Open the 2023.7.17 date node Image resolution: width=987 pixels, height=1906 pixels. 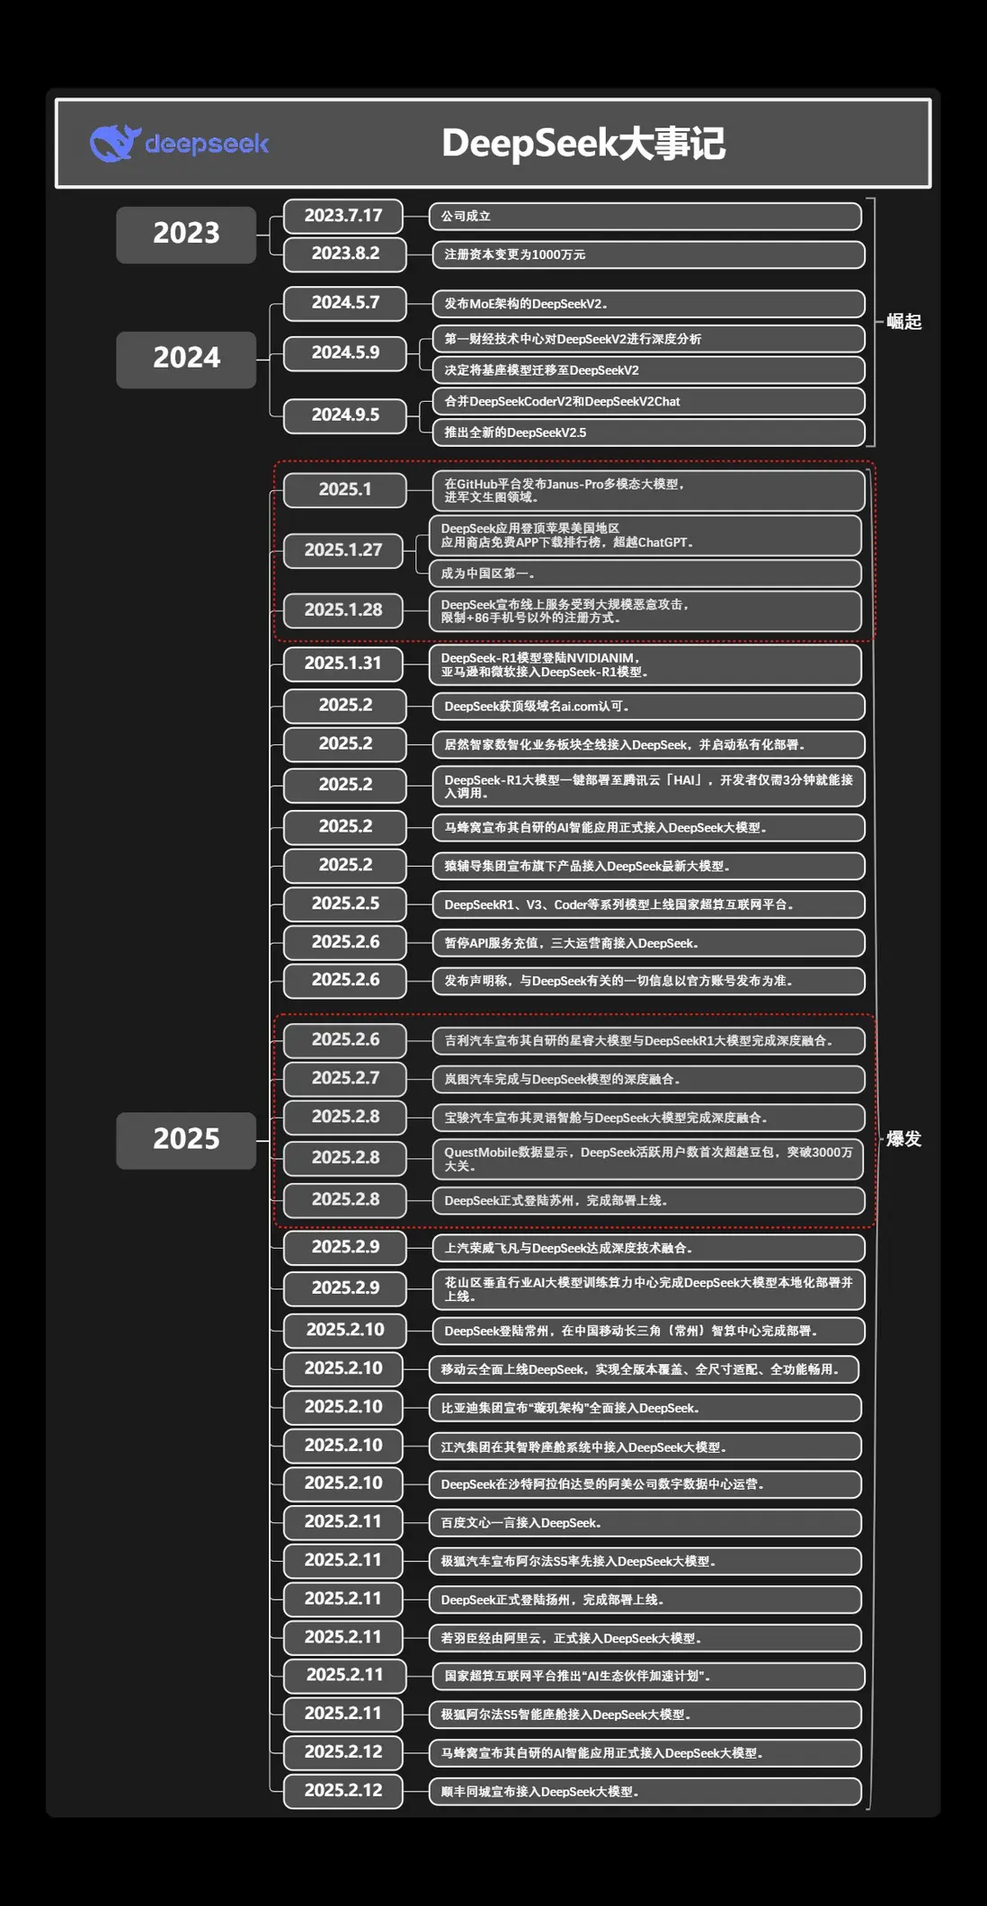point(343,216)
